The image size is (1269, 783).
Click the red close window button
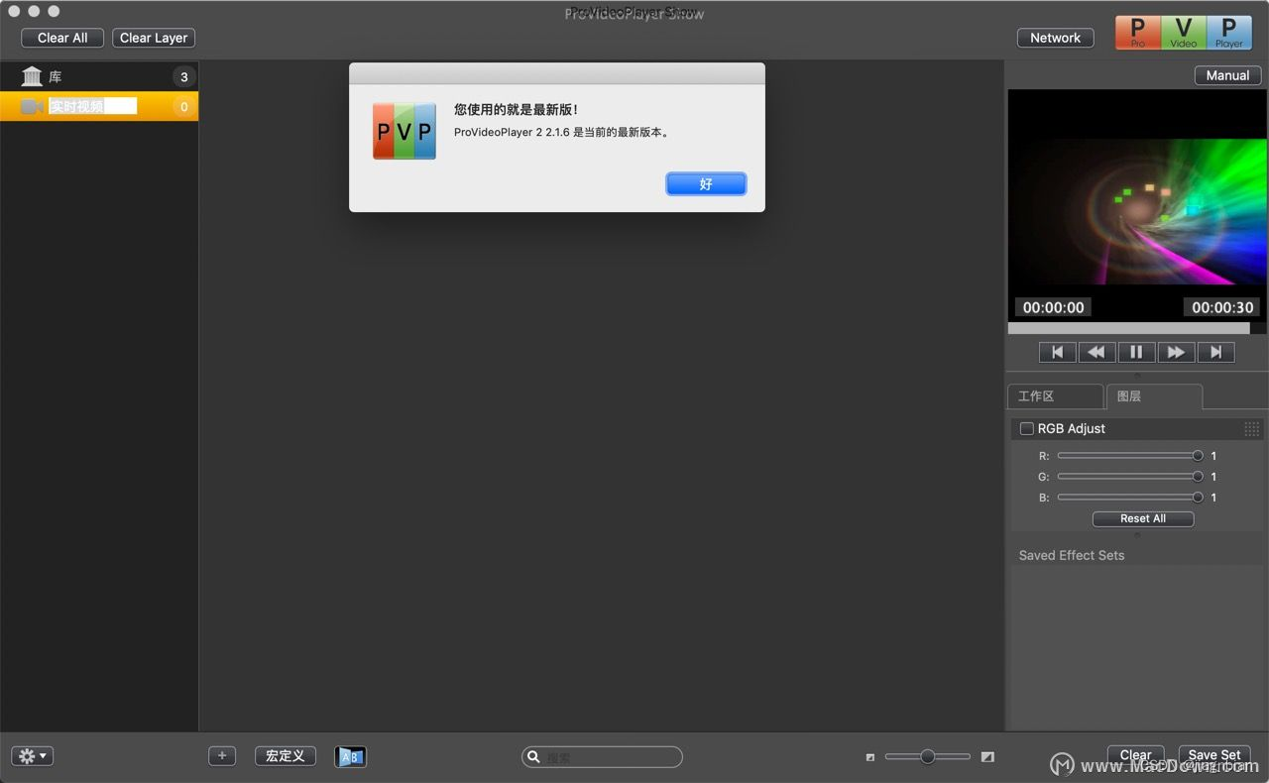click(14, 11)
